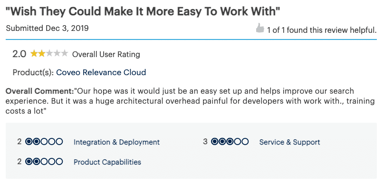
Task: Click the thumbs-up helpful icon
Action: (x=260, y=28)
